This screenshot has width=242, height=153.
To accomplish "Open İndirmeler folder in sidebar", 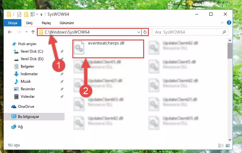I will coord(29,74).
